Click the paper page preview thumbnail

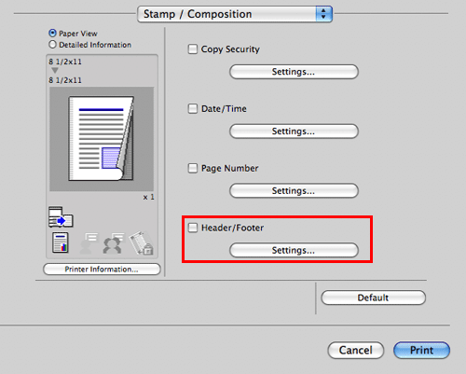(102, 139)
